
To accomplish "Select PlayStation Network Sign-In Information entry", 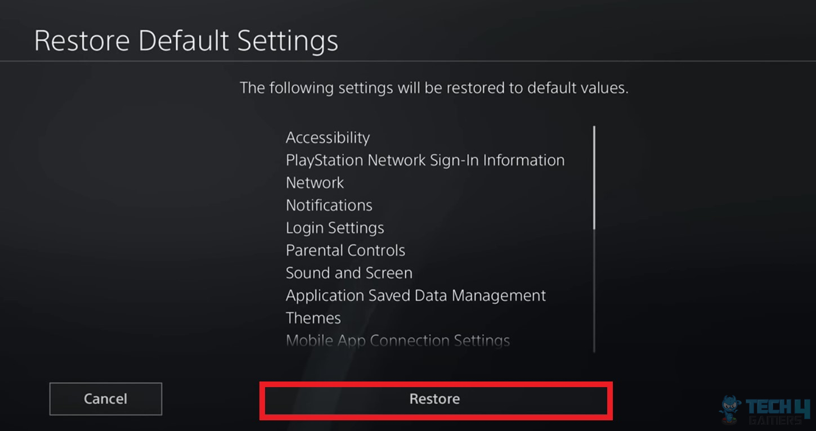I will point(425,160).
